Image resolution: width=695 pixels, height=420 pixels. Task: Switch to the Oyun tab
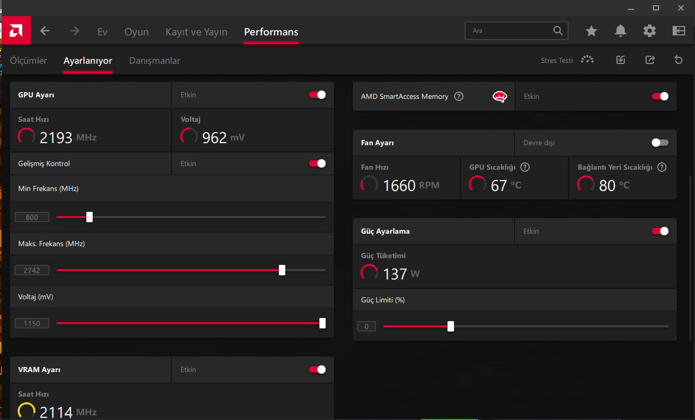(136, 32)
